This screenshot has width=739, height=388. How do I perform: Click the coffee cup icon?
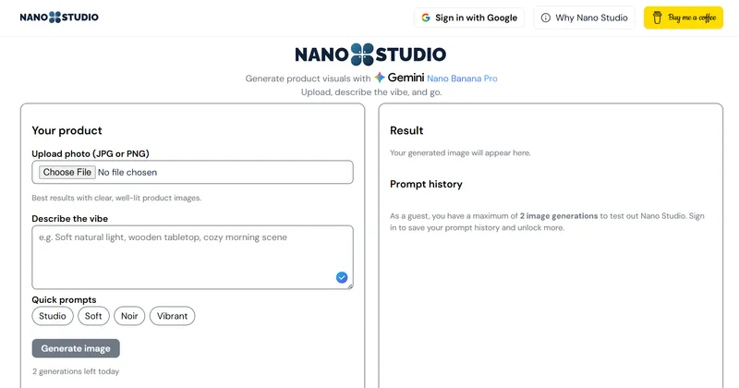657,18
